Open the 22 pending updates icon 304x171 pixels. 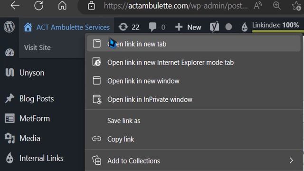click(x=123, y=27)
